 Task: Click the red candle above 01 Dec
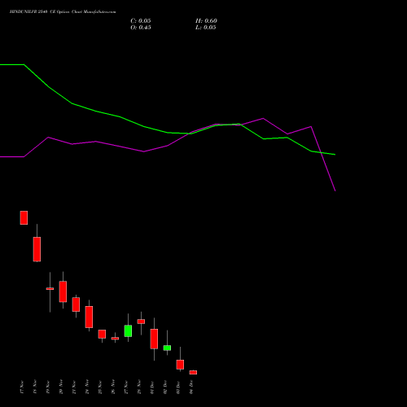154,339
